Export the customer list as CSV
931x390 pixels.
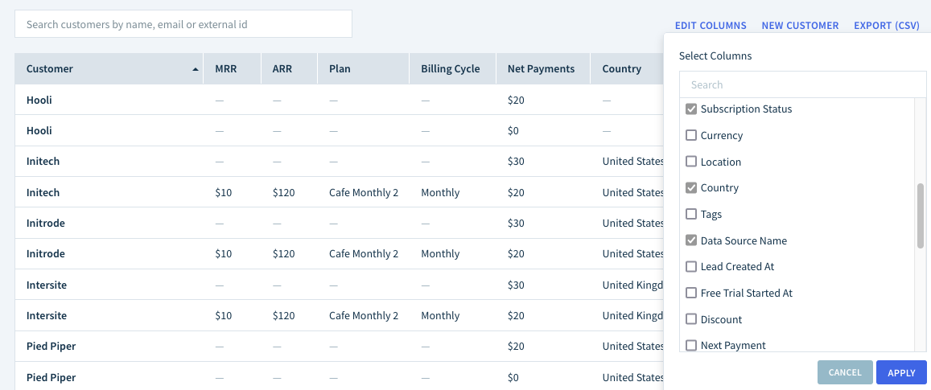887,26
